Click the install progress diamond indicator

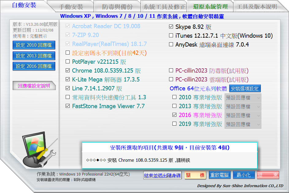coord(96,160)
